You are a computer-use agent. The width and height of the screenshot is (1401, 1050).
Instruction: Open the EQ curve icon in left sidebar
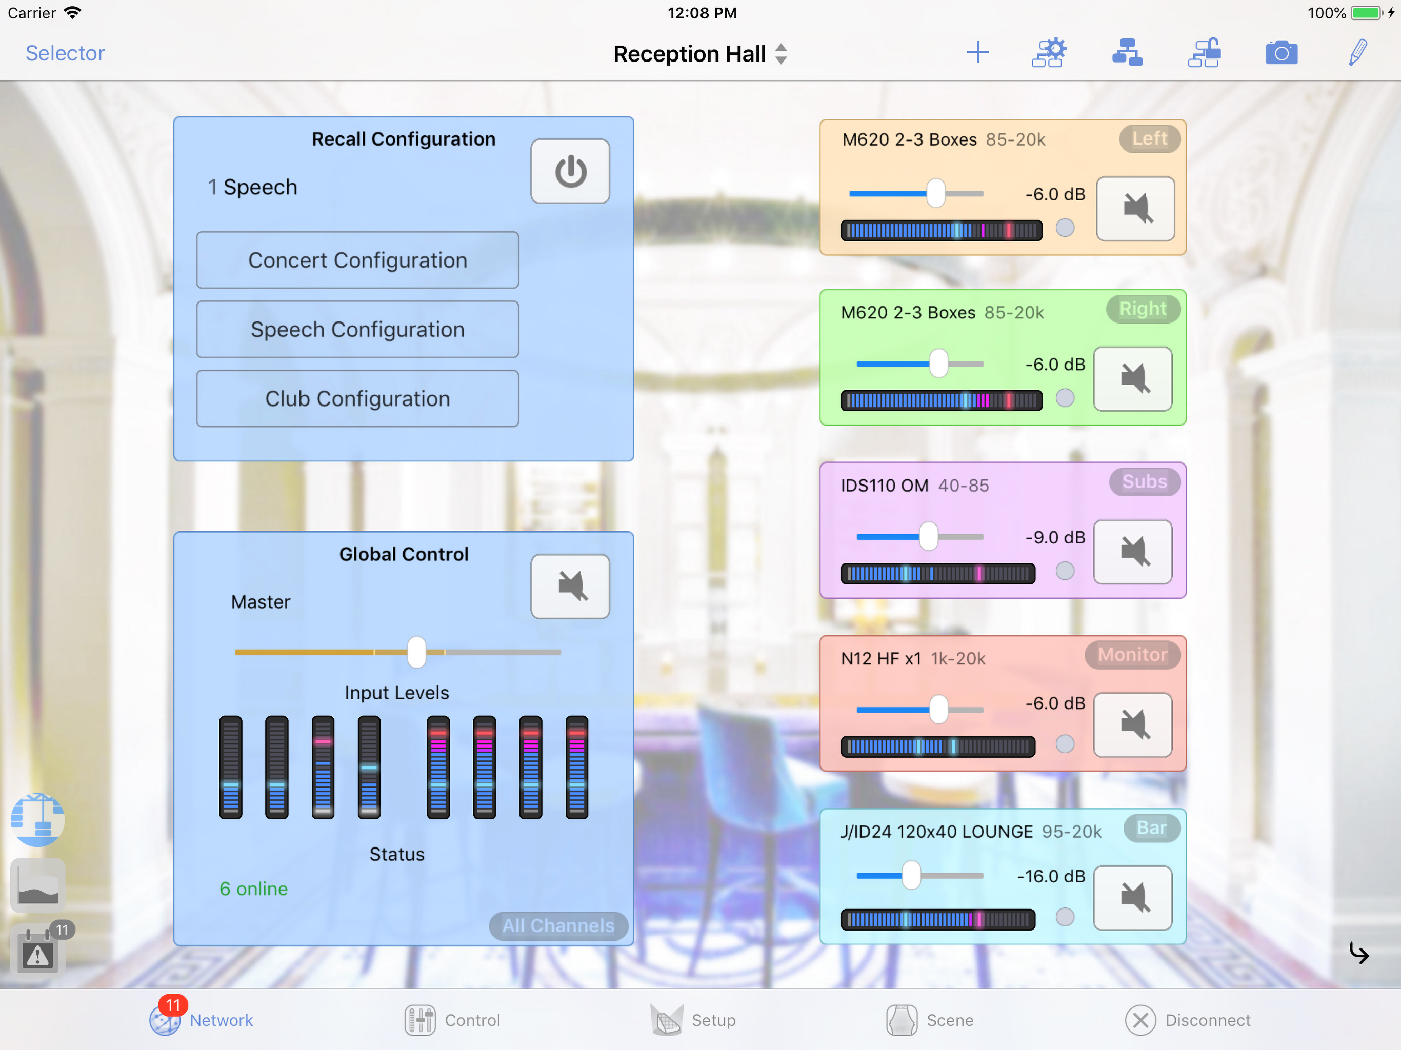(x=38, y=885)
